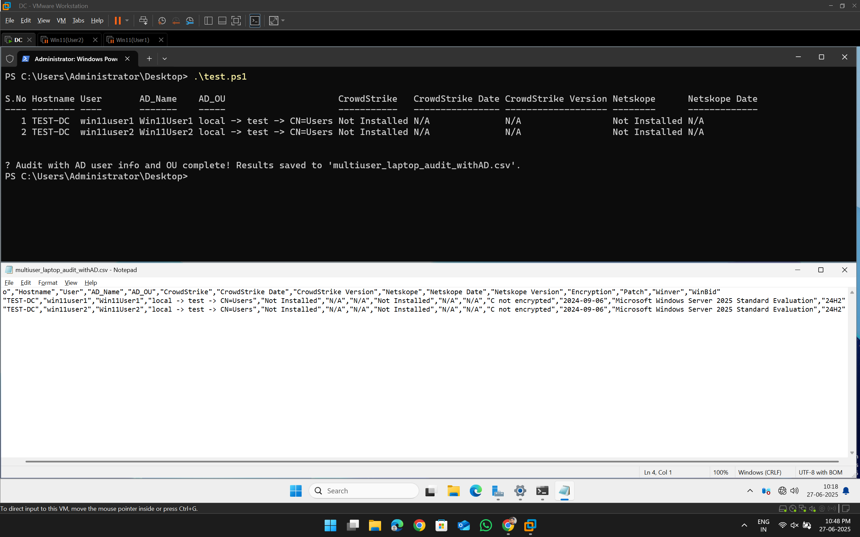
Task: Show or hide the thumbnail bar
Action: click(x=222, y=20)
